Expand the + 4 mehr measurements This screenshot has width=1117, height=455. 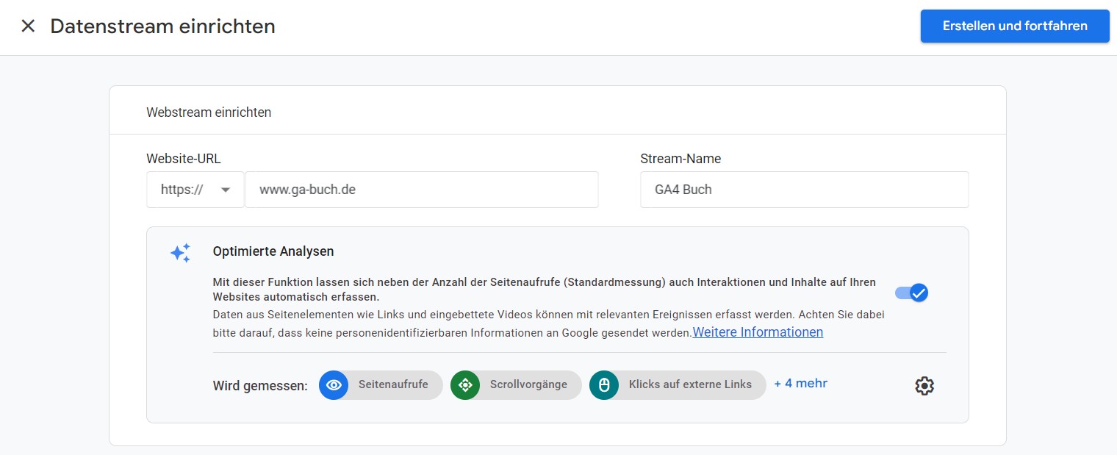point(801,383)
